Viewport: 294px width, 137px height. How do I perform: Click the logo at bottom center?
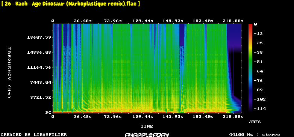[147, 135]
